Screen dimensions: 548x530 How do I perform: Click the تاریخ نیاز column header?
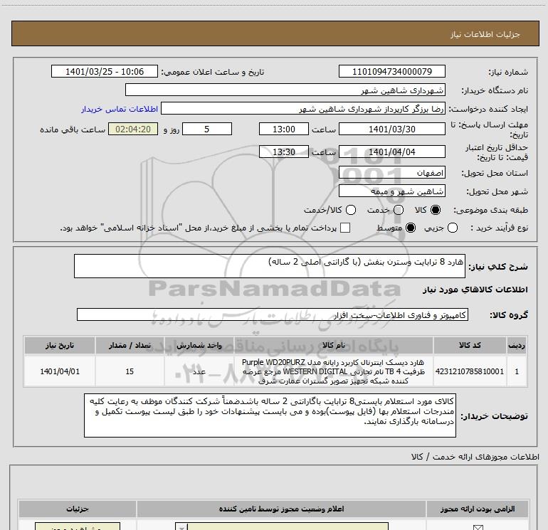click(x=59, y=345)
